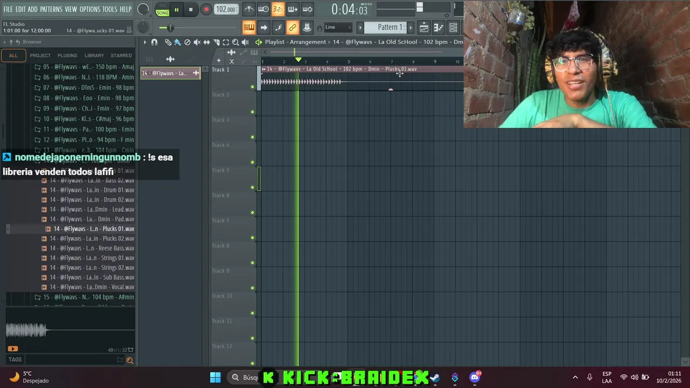Open the playlist view icon

click(x=424, y=27)
